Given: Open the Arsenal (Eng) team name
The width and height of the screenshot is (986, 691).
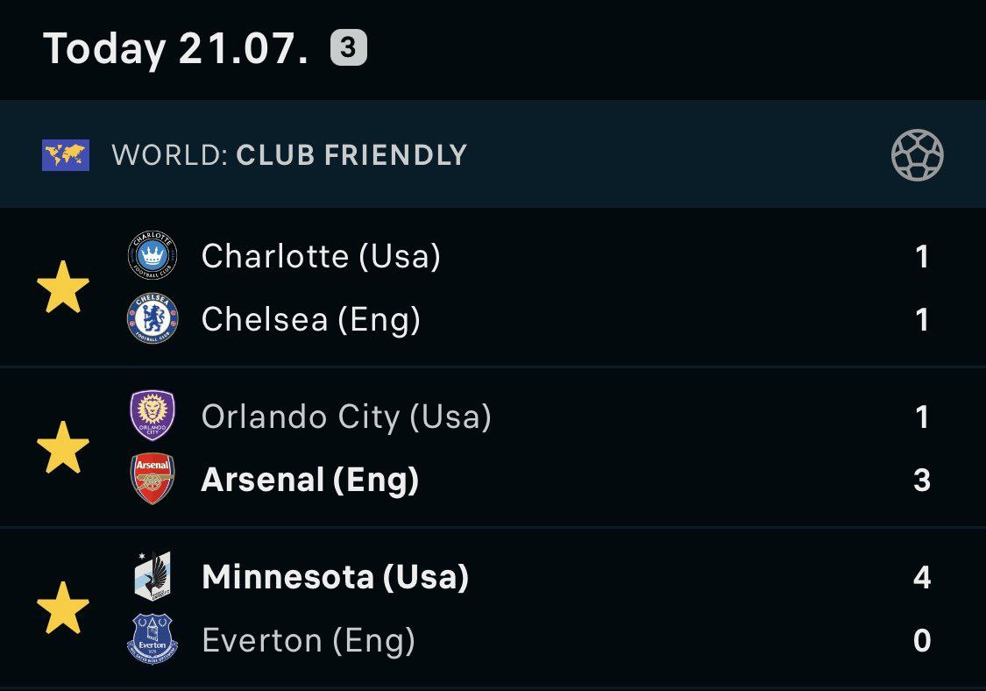Looking at the screenshot, I should click(310, 480).
